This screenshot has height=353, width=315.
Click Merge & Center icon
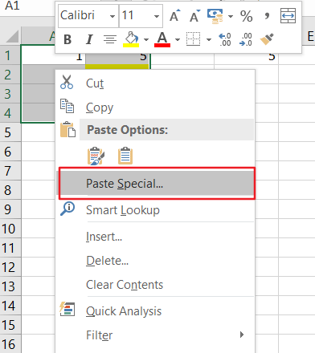tap(288, 16)
